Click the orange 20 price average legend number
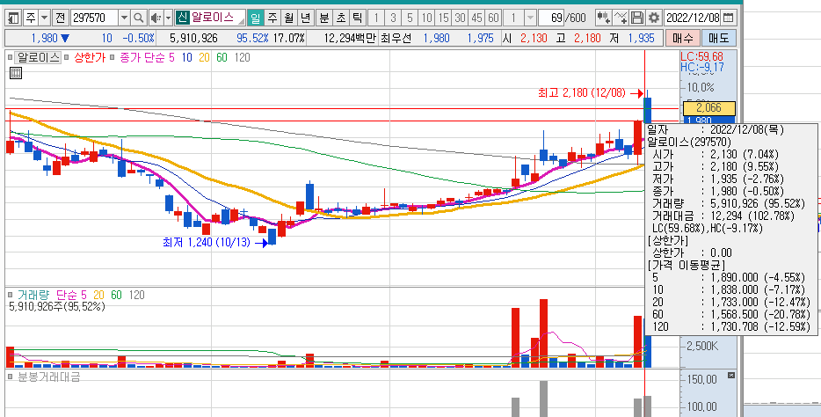 pos(204,58)
